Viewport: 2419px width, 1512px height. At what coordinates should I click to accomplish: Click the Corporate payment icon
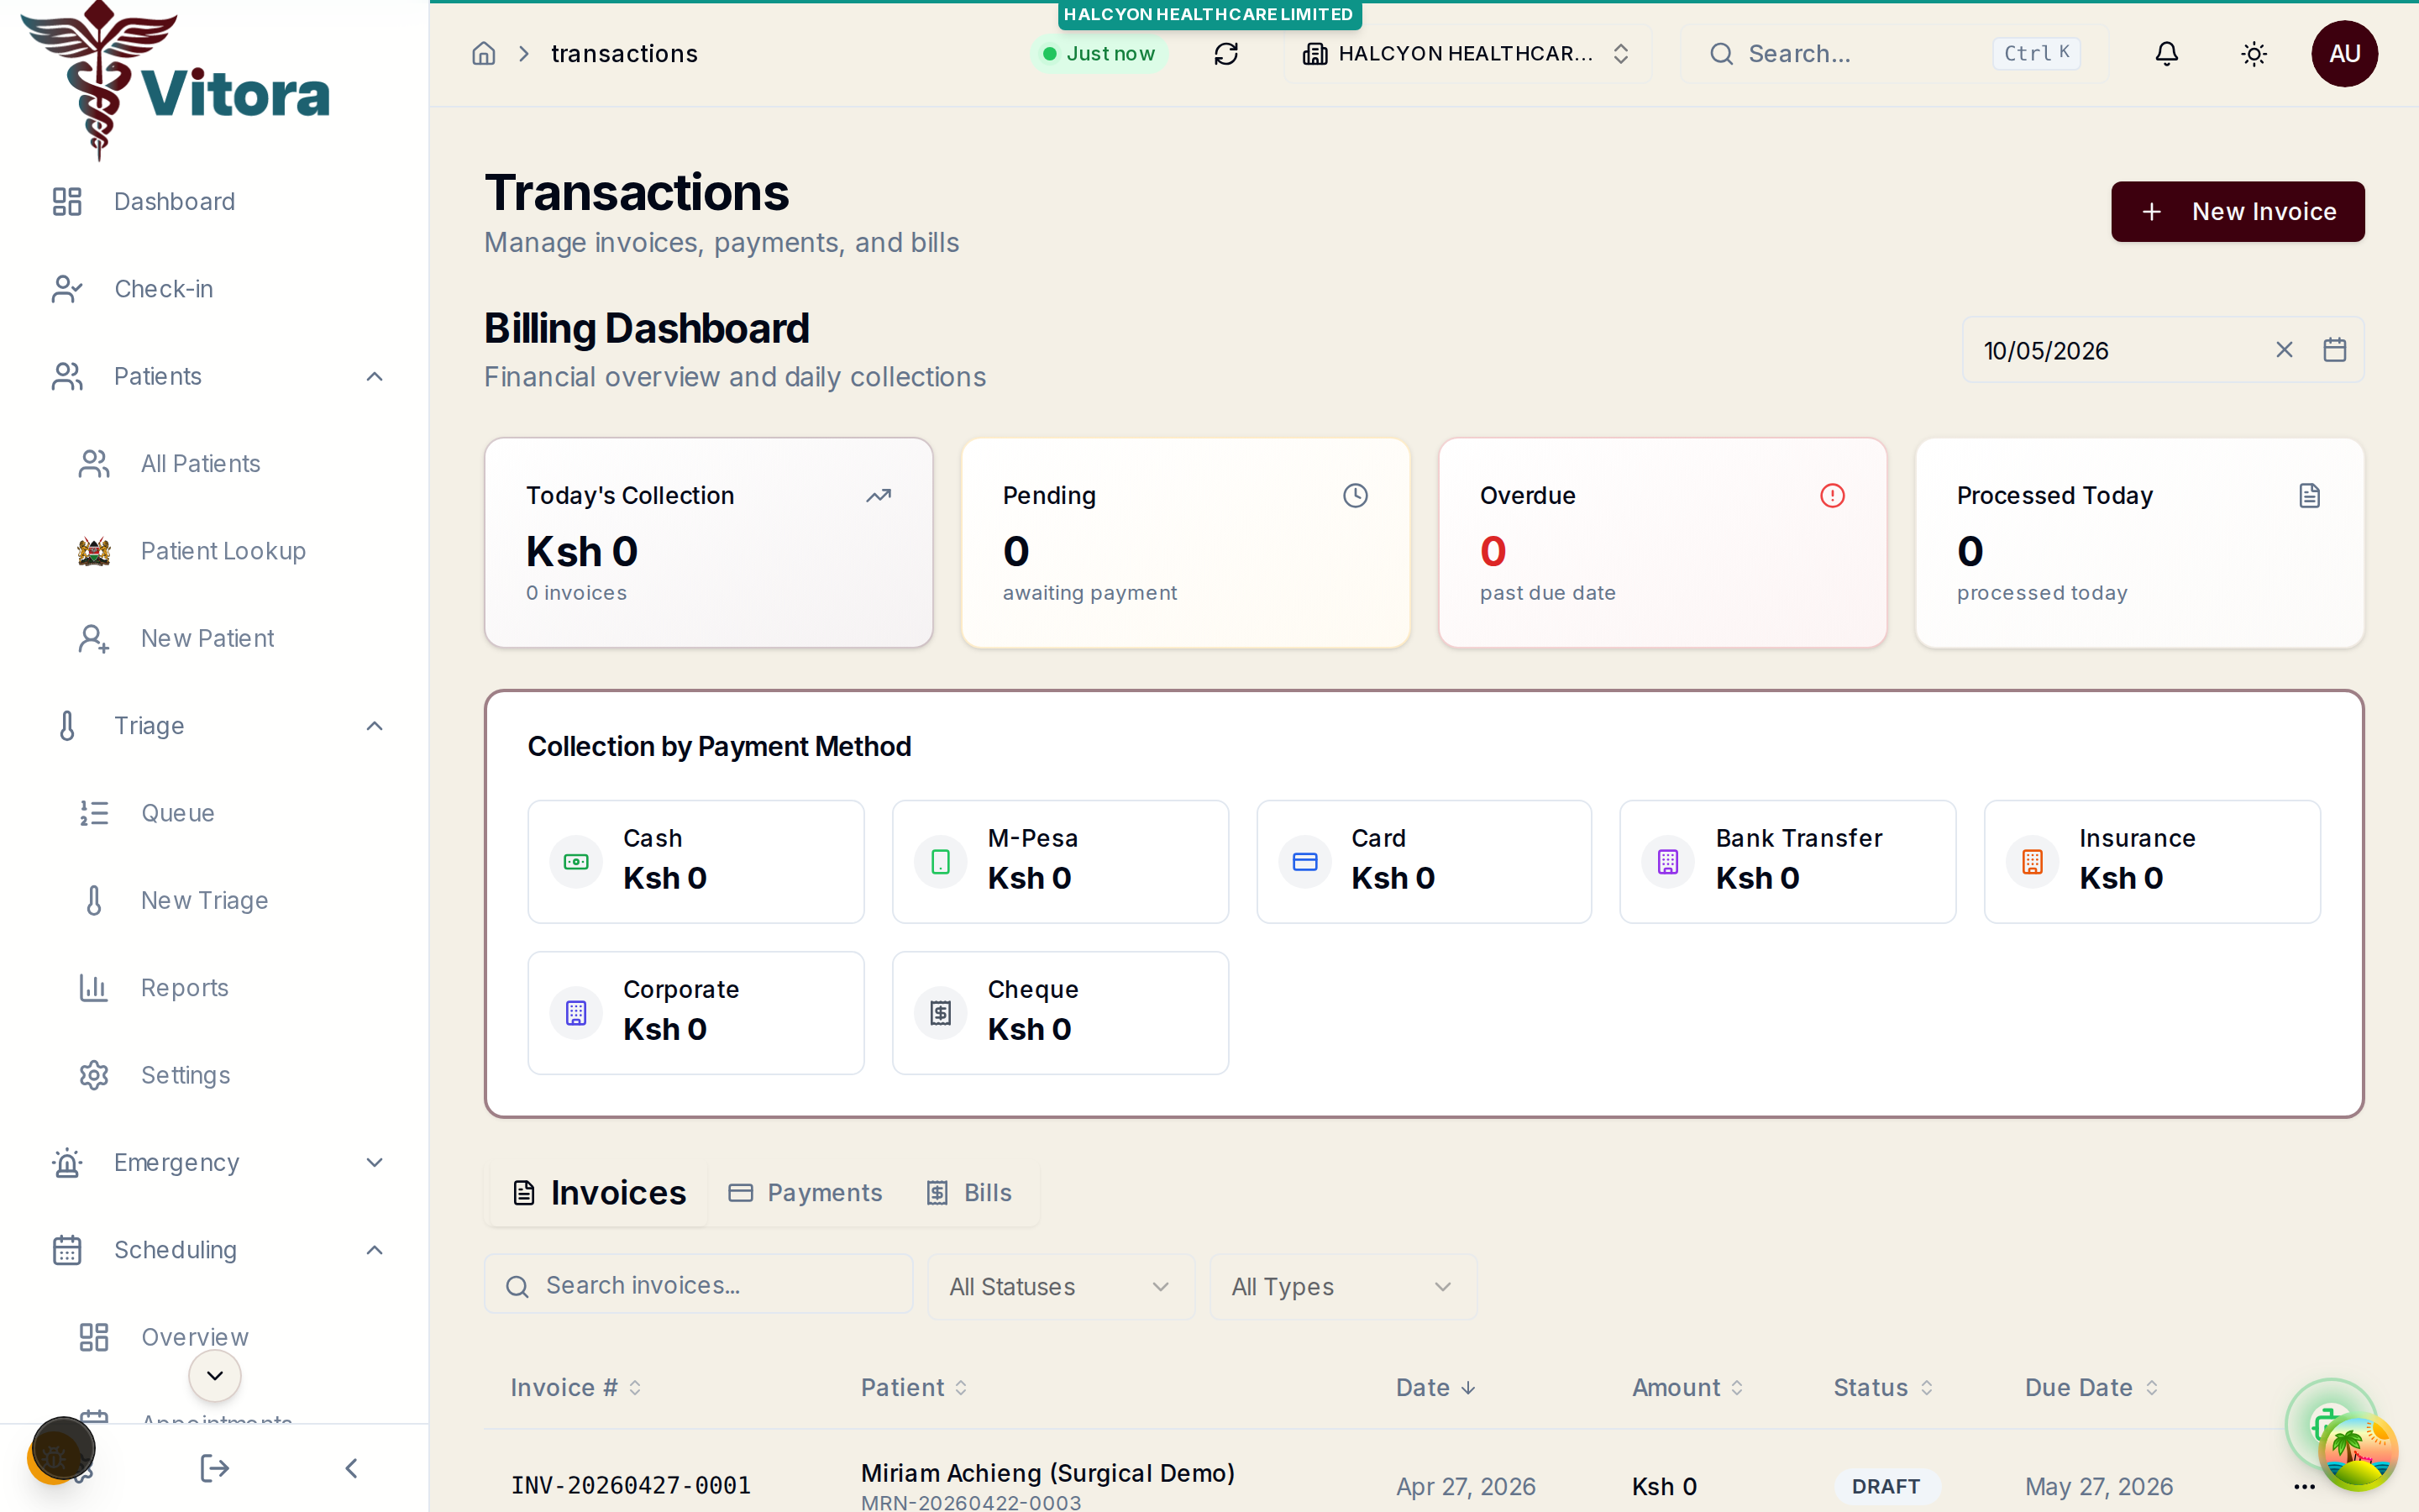point(575,1013)
